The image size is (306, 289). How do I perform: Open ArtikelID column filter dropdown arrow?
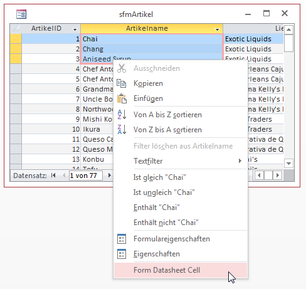coord(75,29)
